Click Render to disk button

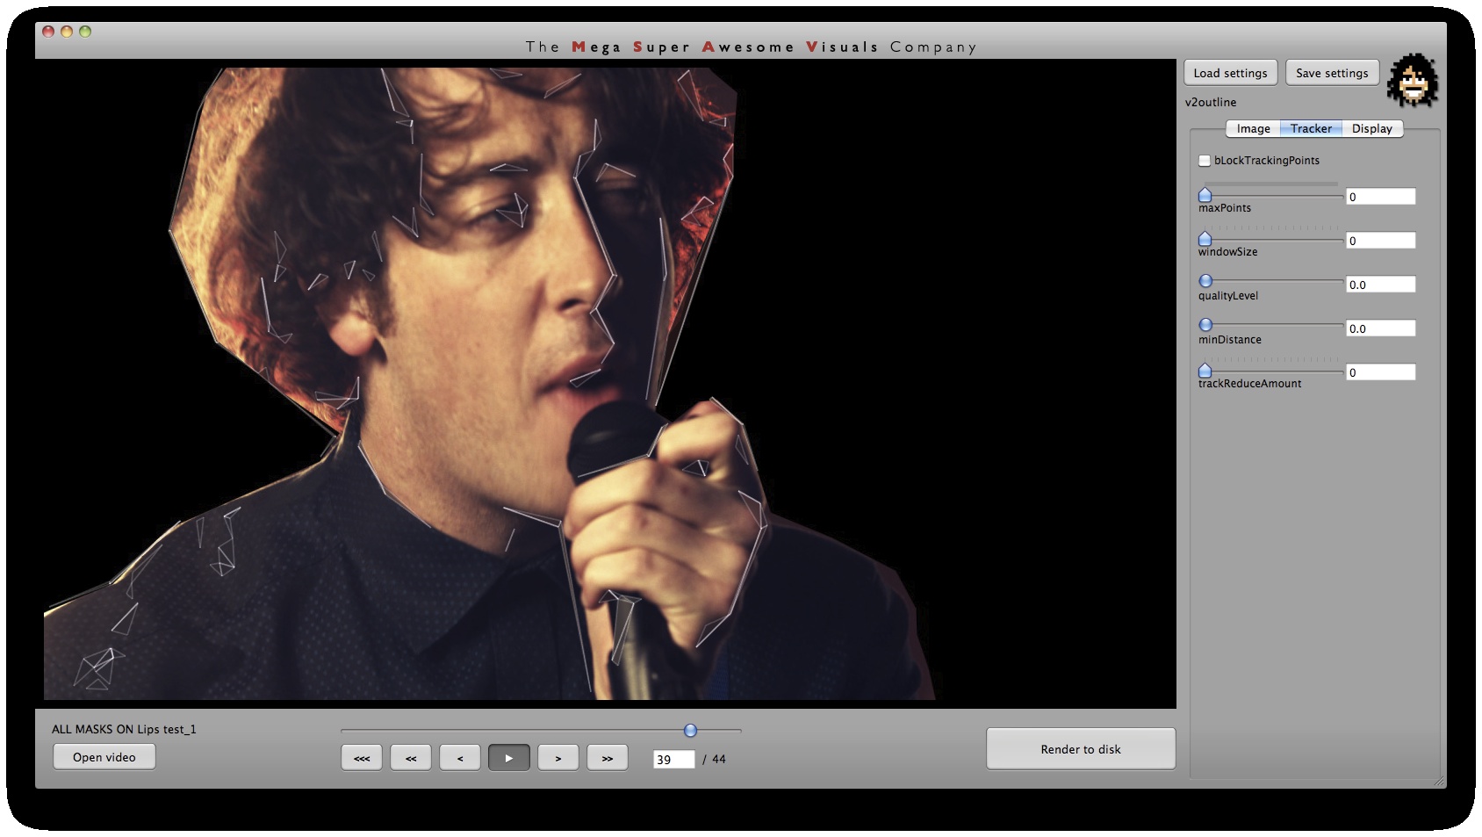pos(1081,749)
